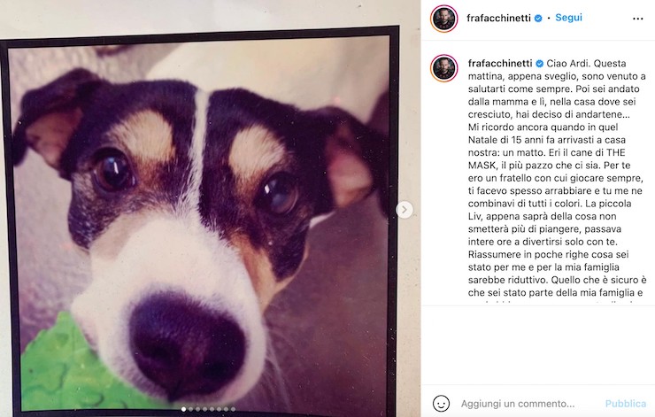Click the dog photo
The height and width of the screenshot is (417, 655).
pos(200,221)
